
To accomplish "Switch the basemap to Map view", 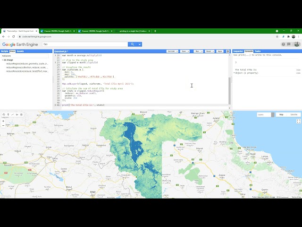I will (281, 114).
